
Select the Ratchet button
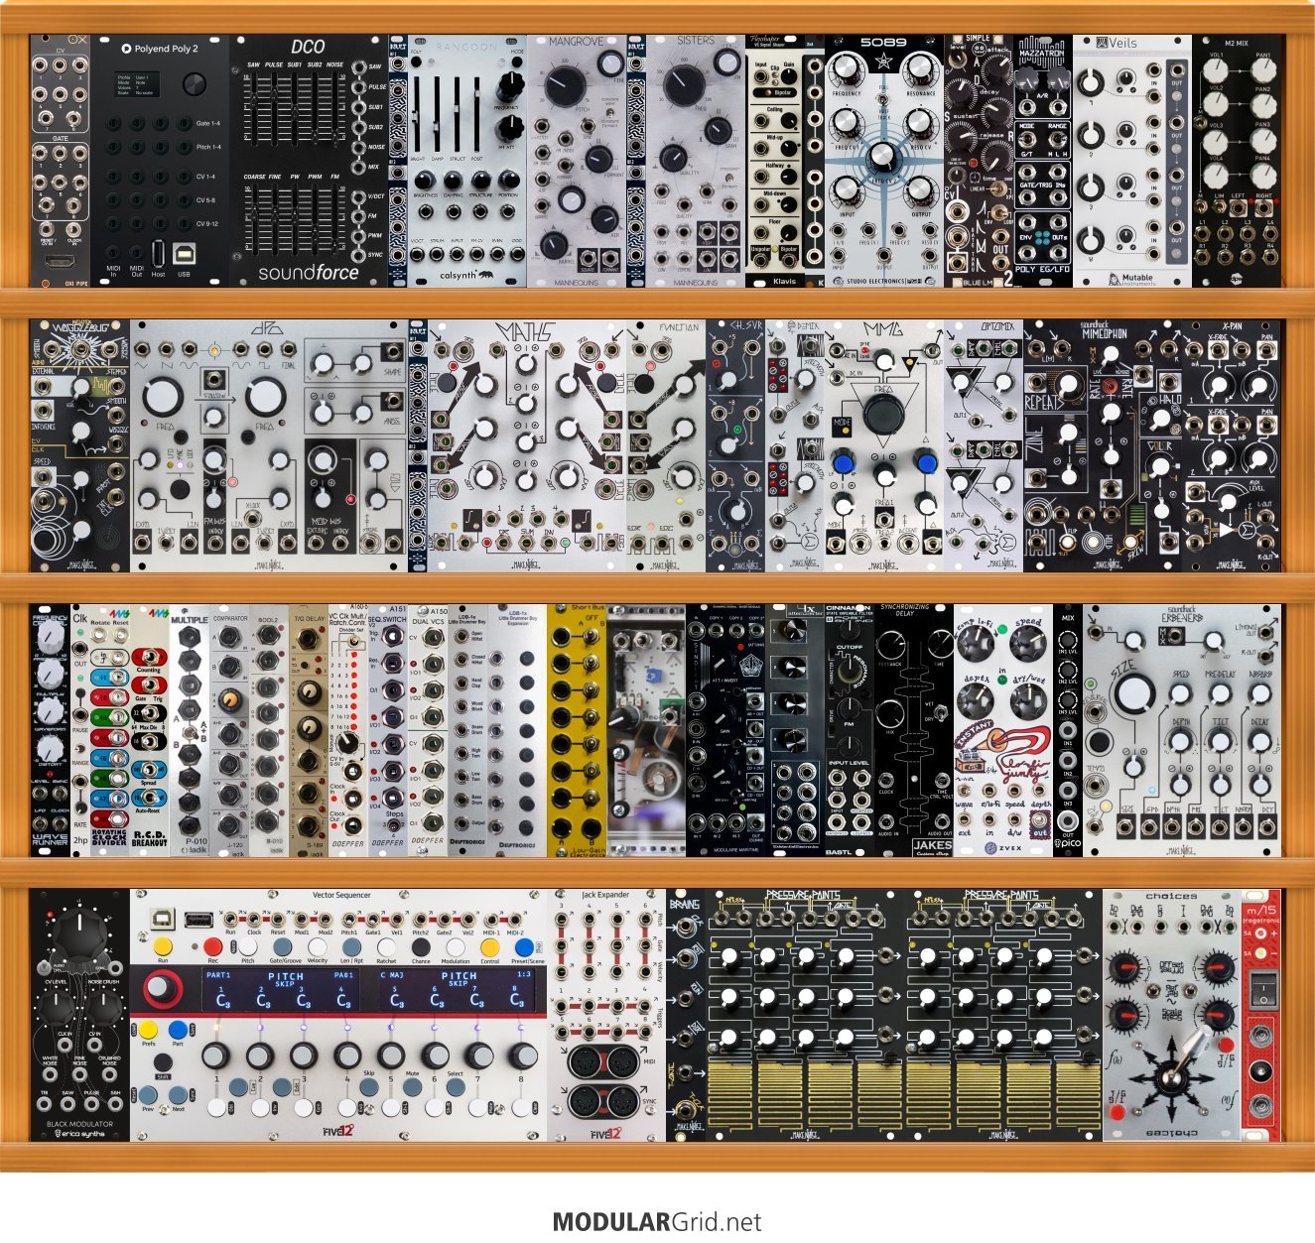pos(387,947)
